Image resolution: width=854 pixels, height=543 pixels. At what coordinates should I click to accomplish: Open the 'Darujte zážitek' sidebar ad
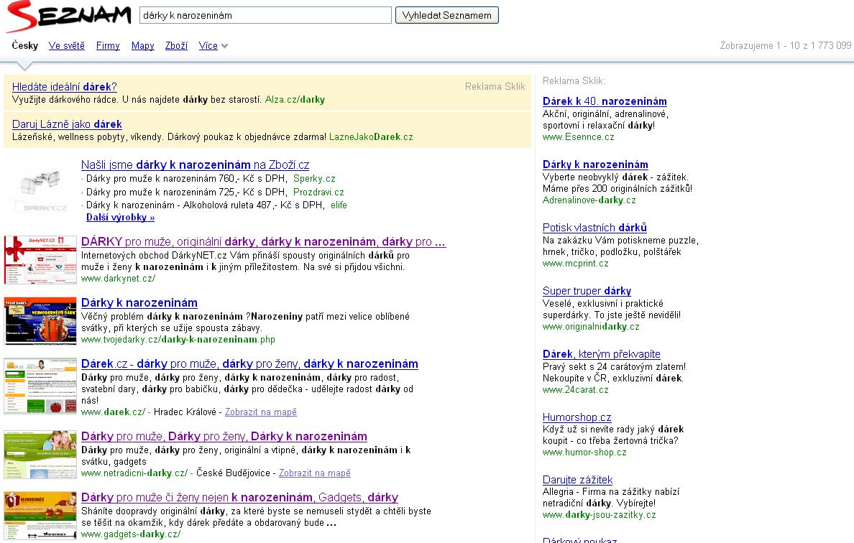click(x=577, y=480)
